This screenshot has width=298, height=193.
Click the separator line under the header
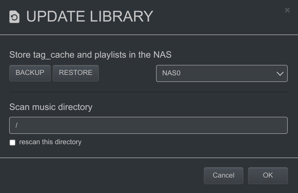click(149, 35)
